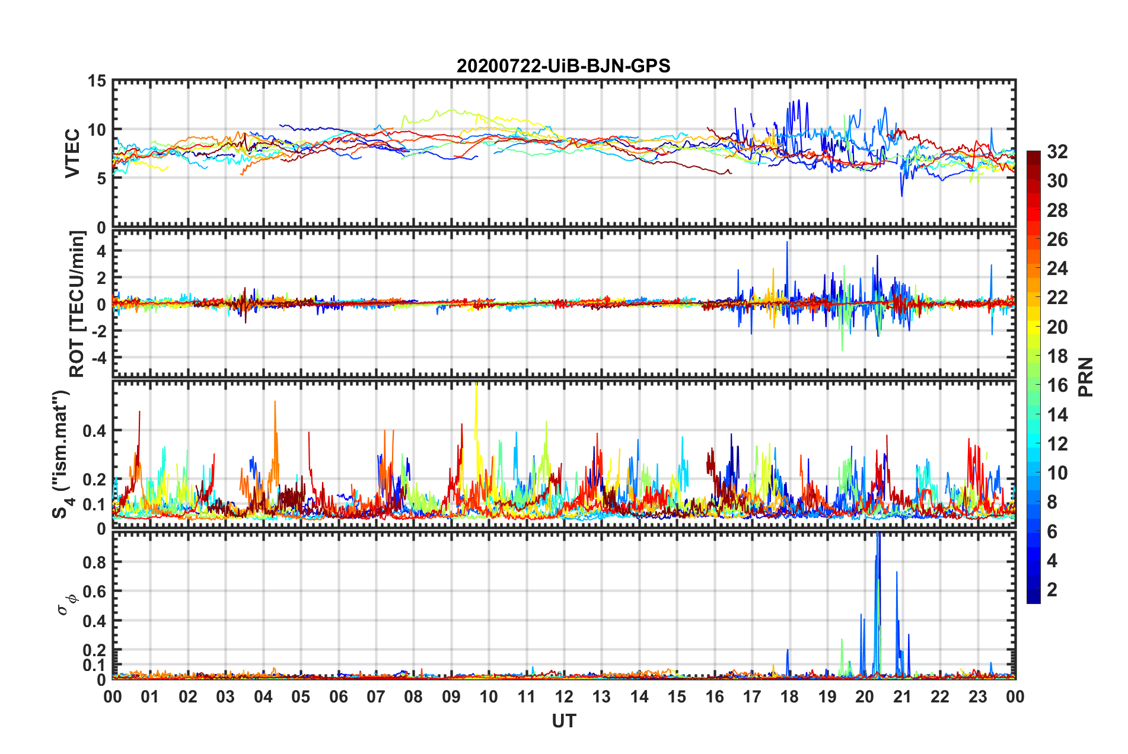Screen dimensions: 1128x754
Task: Click the 07 tick on UT axis
Action: pos(376,697)
